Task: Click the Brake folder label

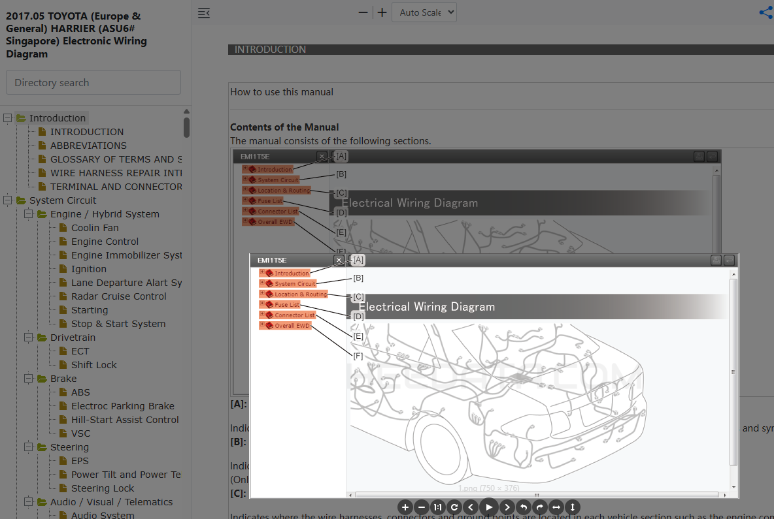Action: click(x=63, y=379)
